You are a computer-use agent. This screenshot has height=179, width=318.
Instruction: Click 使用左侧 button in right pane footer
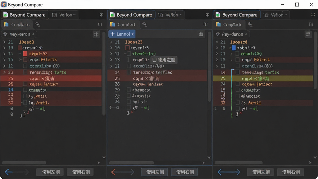click(x=261, y=172)
